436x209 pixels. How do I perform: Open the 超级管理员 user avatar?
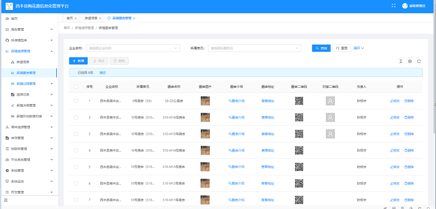405,6
